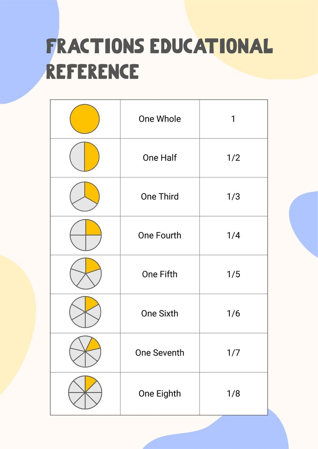
Task: Click the "Fractions Educational Reference" title
Action: [x=159, y=58]
